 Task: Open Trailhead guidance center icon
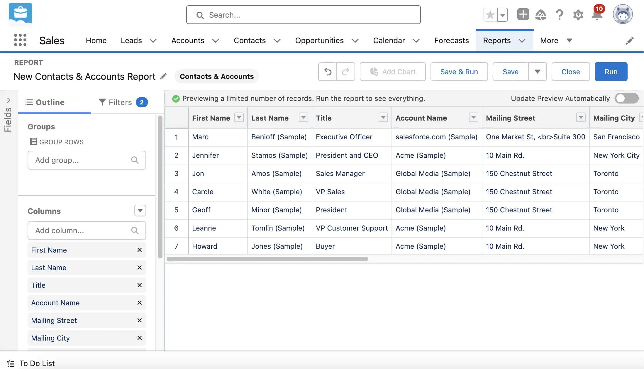coord(540,14)
